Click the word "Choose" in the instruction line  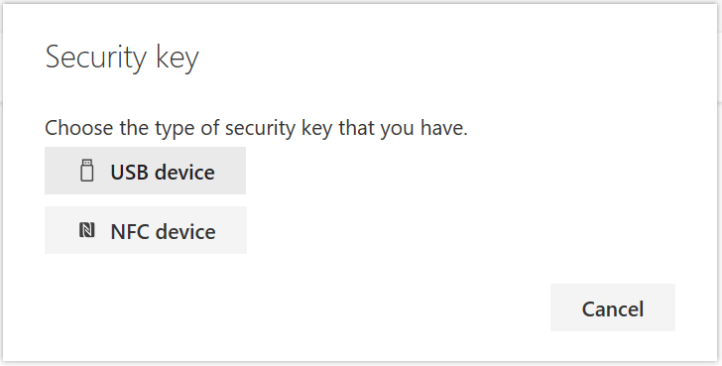click(x=79, y=128)
